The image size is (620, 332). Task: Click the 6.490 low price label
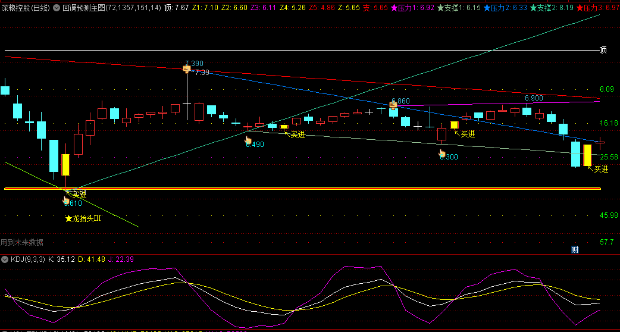point(255,145)
